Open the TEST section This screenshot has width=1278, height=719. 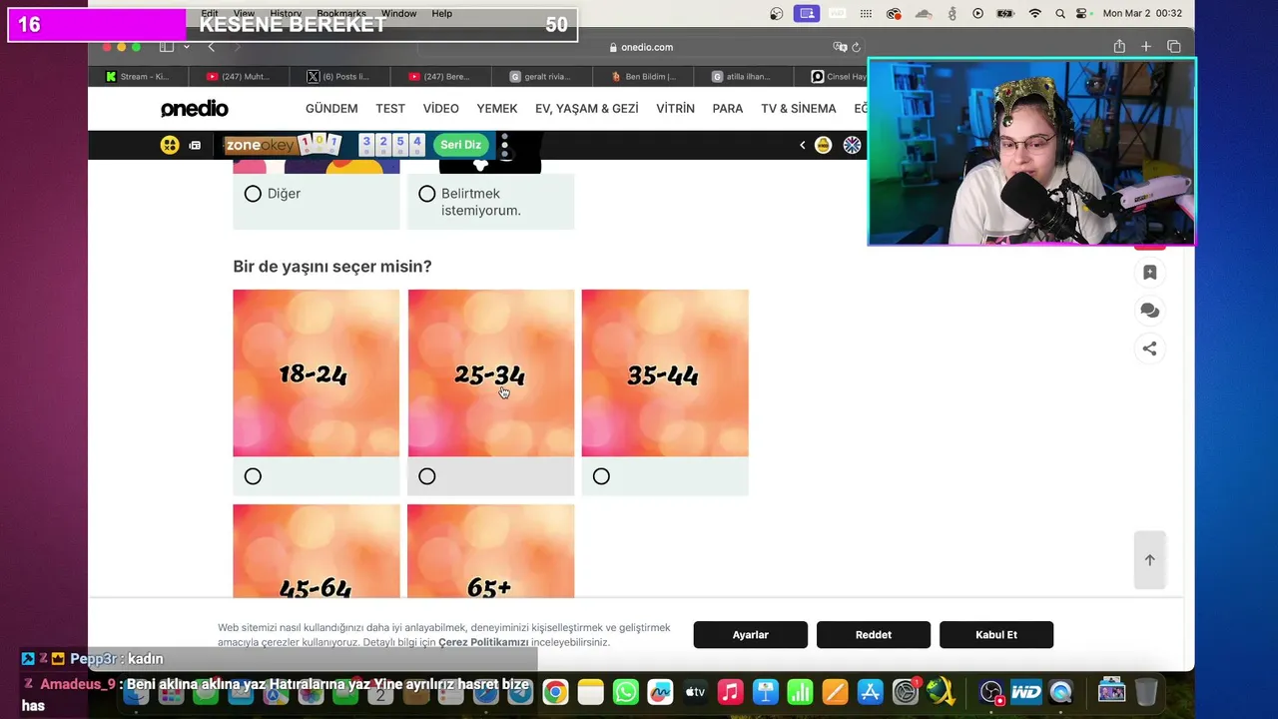(390, 109)
